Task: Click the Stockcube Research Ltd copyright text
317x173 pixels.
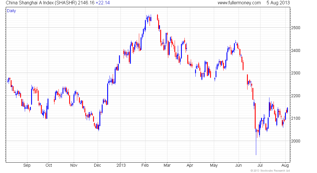Action: (x=270, y=171)
